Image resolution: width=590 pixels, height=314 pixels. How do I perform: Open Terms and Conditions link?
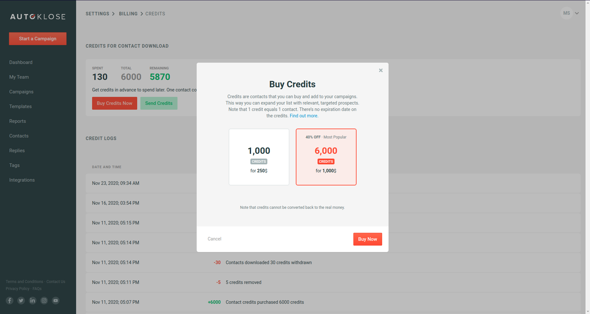(24, 282)
